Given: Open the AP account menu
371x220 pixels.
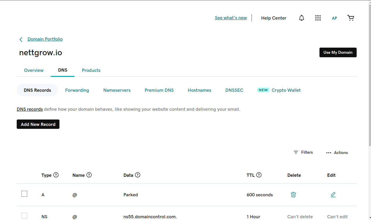Looking at the screenshot, I should [x=334, y=18].
